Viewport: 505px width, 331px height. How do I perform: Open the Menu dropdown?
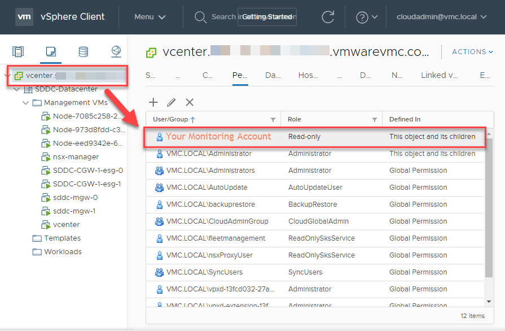click(x=150, y=17)
